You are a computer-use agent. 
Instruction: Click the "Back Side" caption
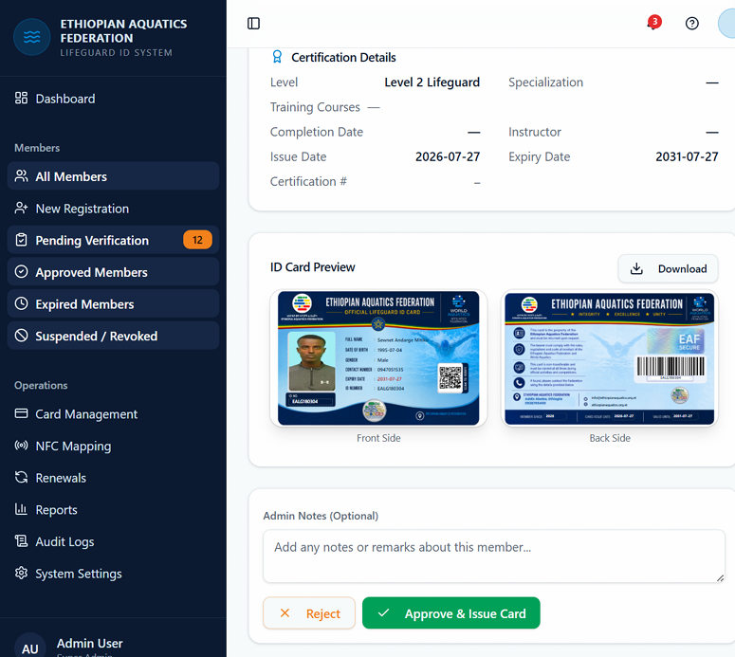pyautogui.click(x=610, y=438)
